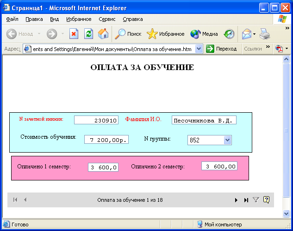Click the filter funnel icon in the navigation bar

pos(256,200)
